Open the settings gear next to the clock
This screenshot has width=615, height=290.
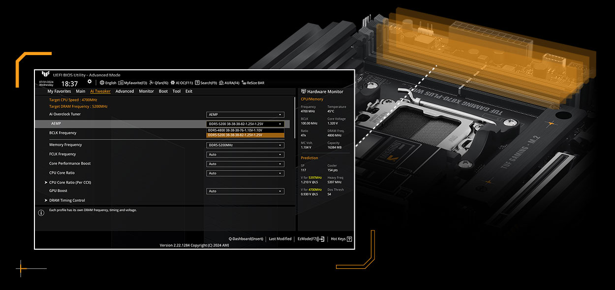point(90,82)
